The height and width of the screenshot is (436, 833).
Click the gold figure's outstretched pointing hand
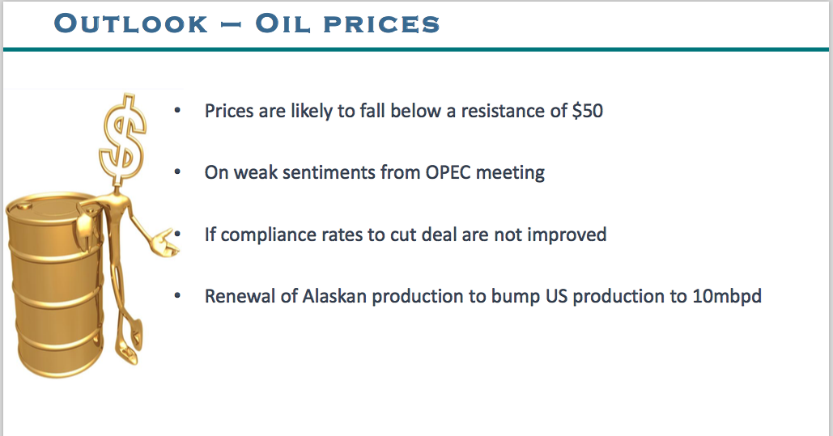[168, 239]
